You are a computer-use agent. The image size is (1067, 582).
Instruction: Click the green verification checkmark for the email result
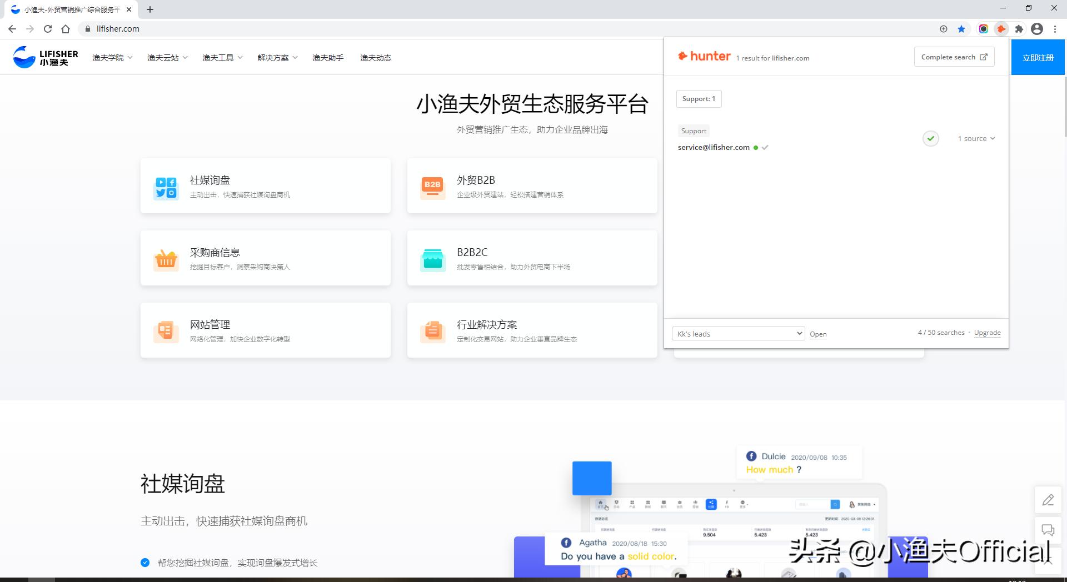coord(930,138)
